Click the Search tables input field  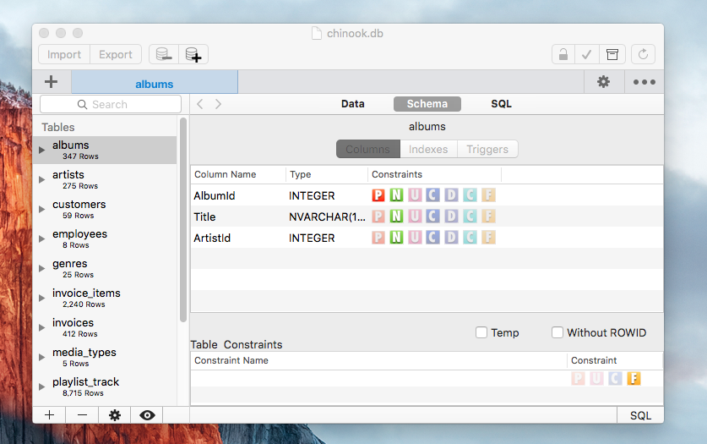point(111,104)
